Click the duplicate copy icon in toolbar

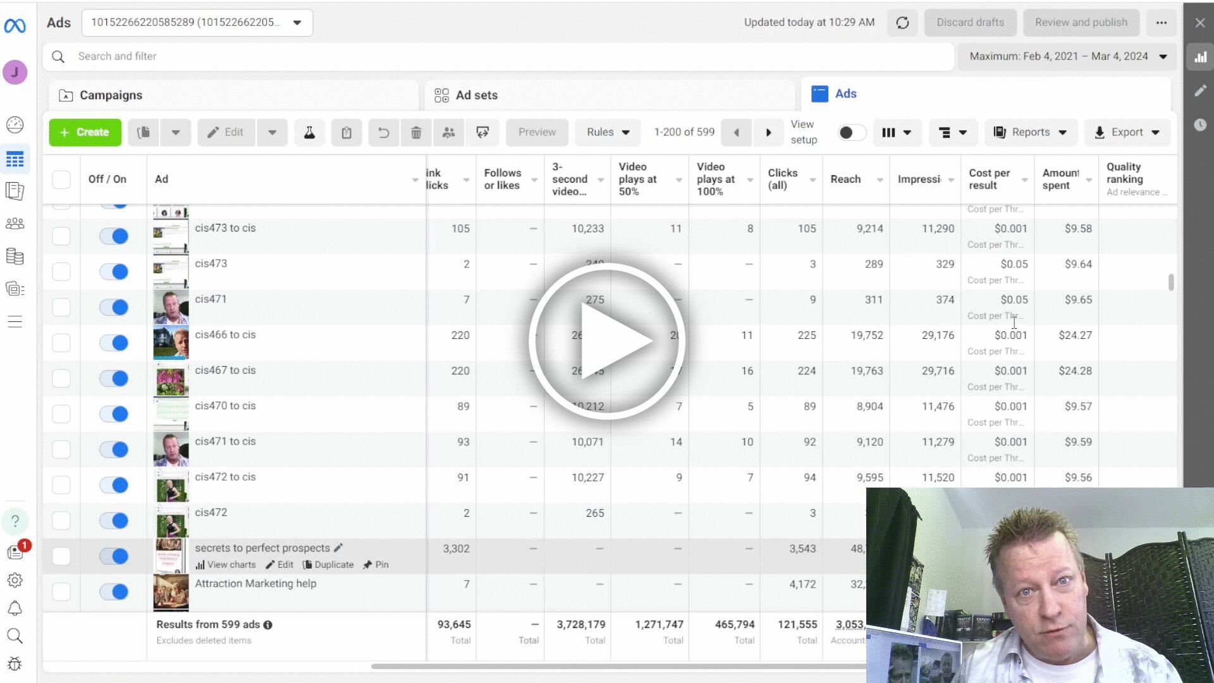[144, 132]
